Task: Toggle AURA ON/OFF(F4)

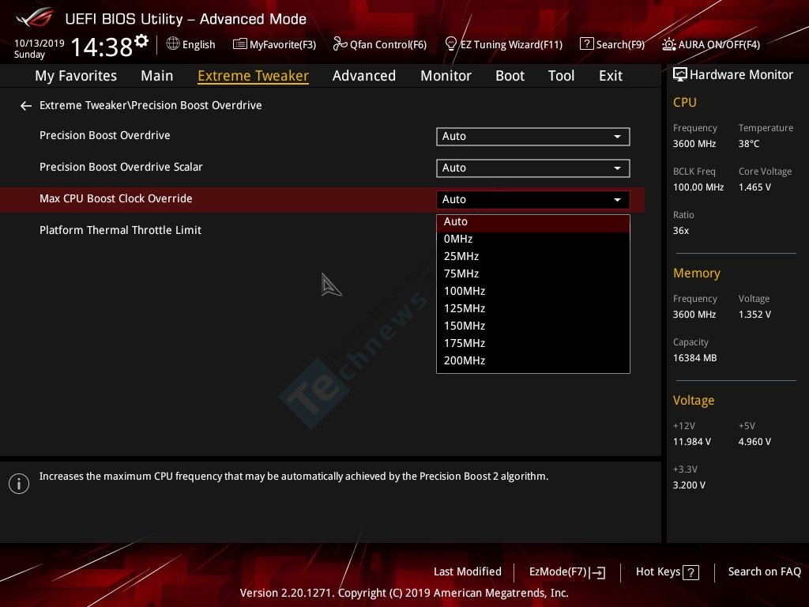Action: 719,45
